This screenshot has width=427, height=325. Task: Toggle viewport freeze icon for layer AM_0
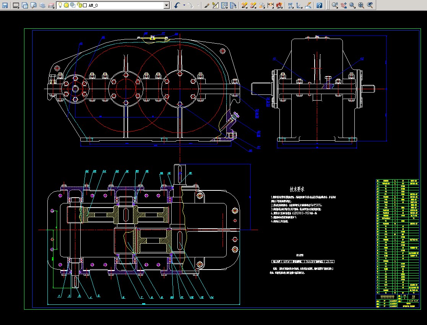click(72, 5)
